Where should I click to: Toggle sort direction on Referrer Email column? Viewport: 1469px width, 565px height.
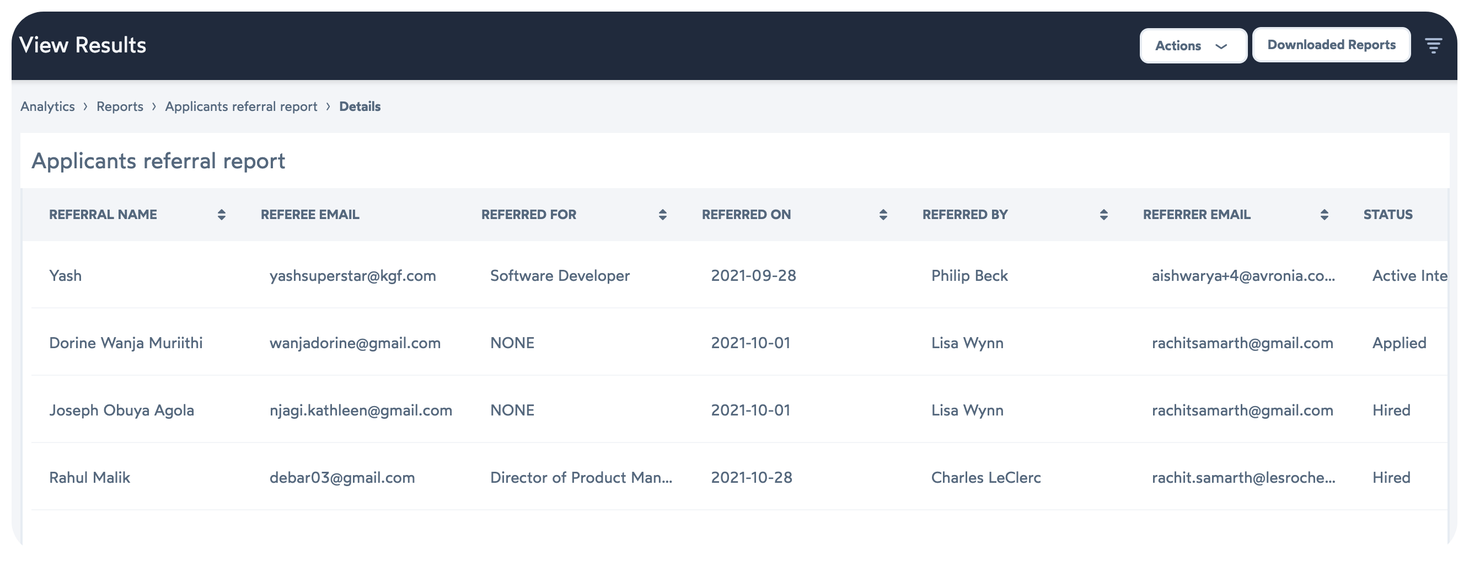tap(1325, 215)
